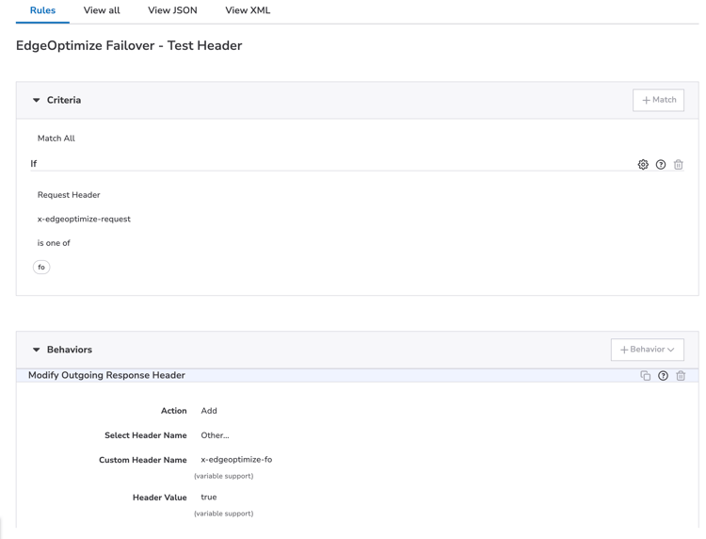Delete the Modify Outgoing Response Header behavior
This screenshot has height=539, width=706.
[681, 375]
